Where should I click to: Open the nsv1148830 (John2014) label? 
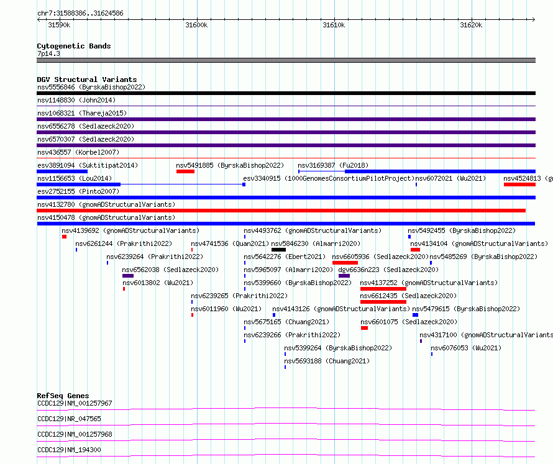point(76,100)
